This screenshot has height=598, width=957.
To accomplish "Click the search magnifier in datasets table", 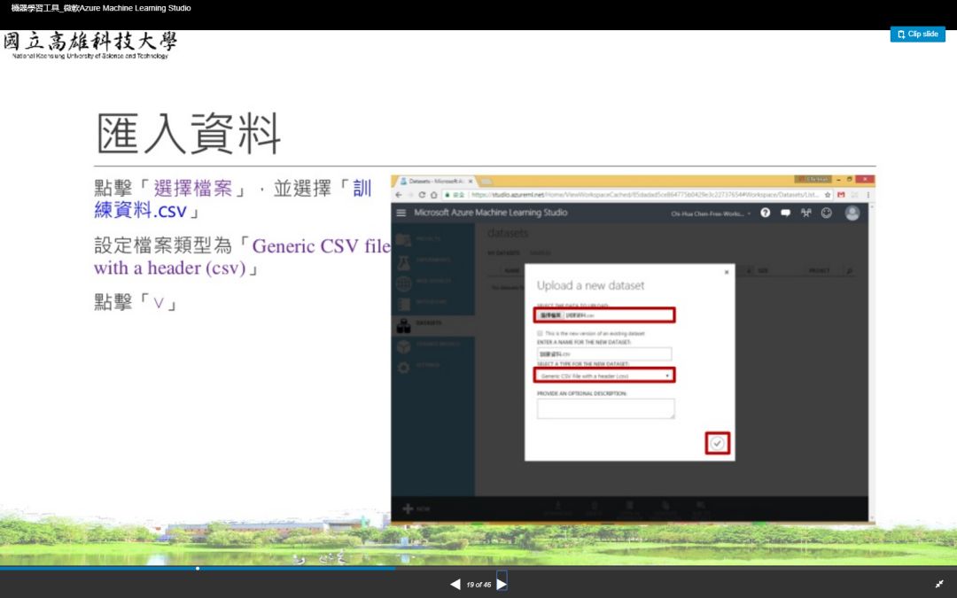I will 849,270.
